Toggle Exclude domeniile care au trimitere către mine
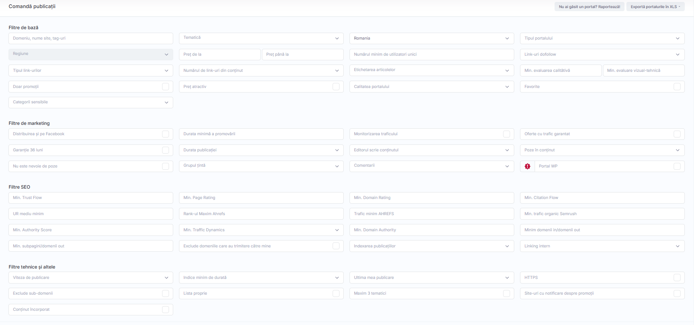The image size is (694, 325). (336, 246)
